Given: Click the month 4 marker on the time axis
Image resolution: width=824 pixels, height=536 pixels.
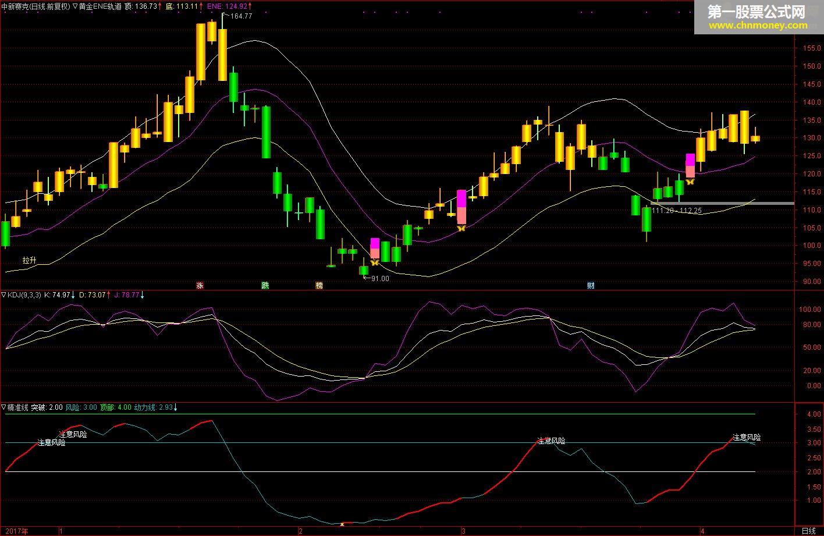Looking at the screenshot, I should (x=703, y=531).
